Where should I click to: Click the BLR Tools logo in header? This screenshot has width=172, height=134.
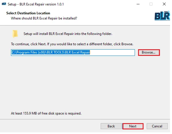tap(162, 16)
